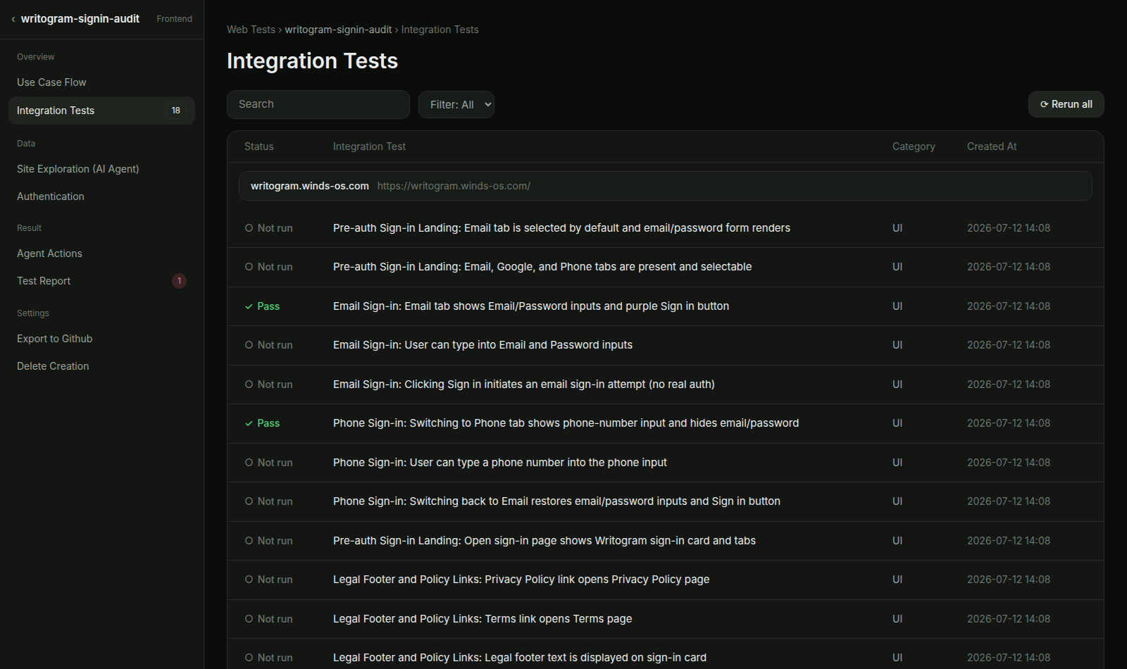Click the red 1 badge on Test Report
The height and width of the screenshot is (669, 1127).
[x=179, y=281]
